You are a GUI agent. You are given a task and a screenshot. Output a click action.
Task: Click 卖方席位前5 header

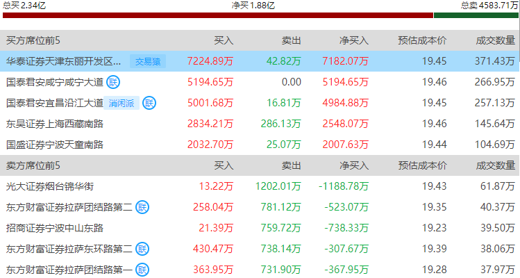(33, 165)
